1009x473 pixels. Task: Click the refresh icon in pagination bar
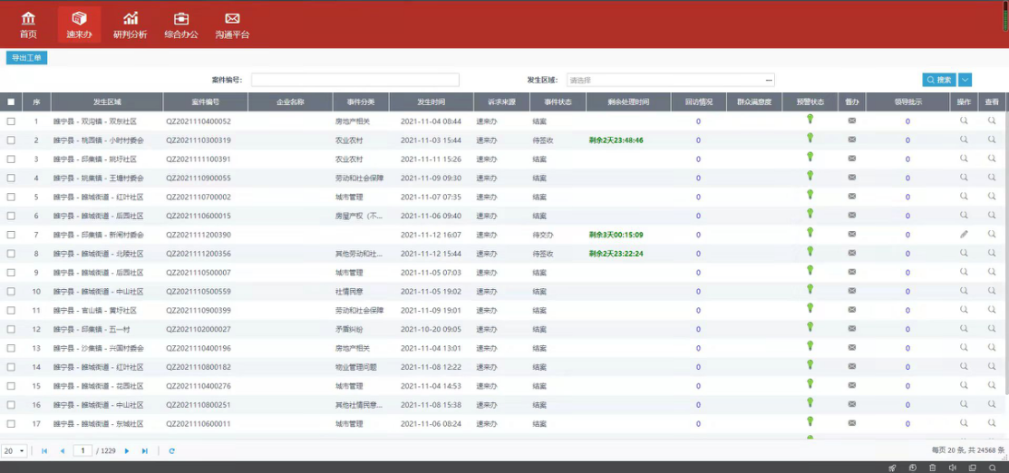click(171, 450)
